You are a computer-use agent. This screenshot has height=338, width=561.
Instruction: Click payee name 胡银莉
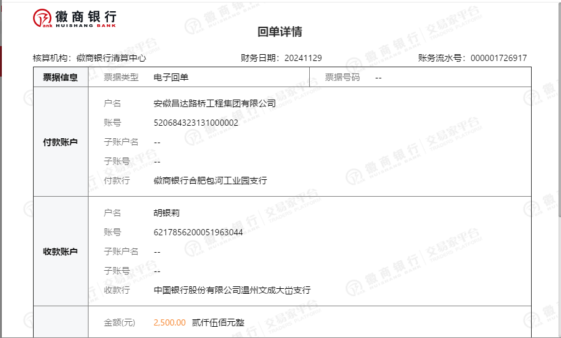pos(166,213)
